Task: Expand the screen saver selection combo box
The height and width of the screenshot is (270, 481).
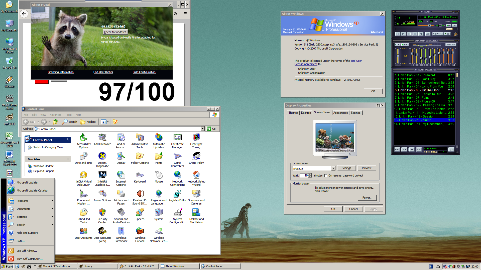Action: point(333,168)
